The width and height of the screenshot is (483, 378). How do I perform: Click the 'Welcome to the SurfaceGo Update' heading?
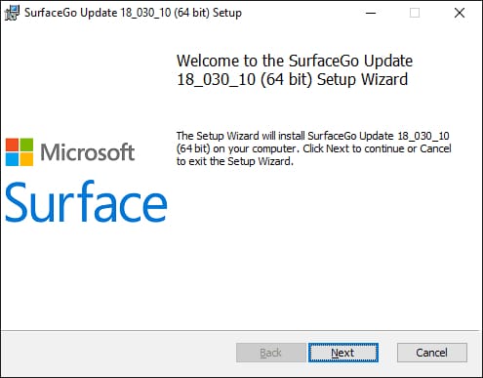coord(295,70)
